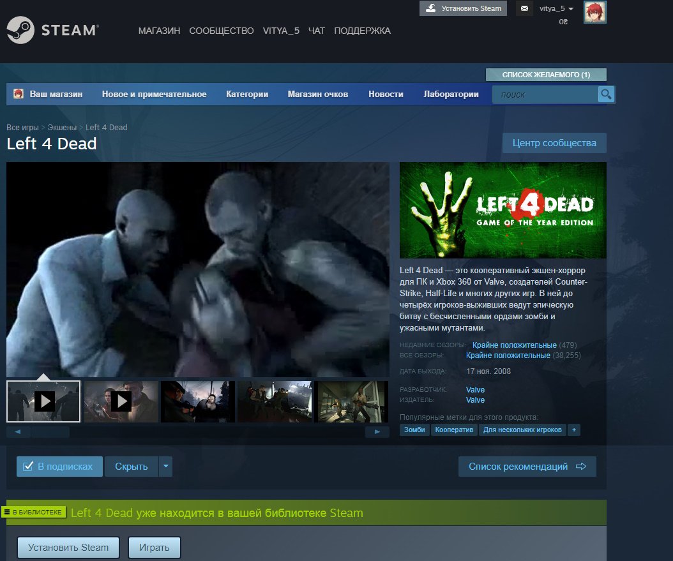Click the publisher Valve link
This screenshot has height=561, width=673.
click(x=475, y=400)
